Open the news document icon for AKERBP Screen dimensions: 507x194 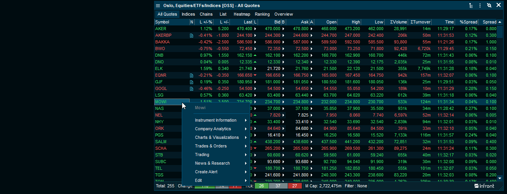click(192, 36)
